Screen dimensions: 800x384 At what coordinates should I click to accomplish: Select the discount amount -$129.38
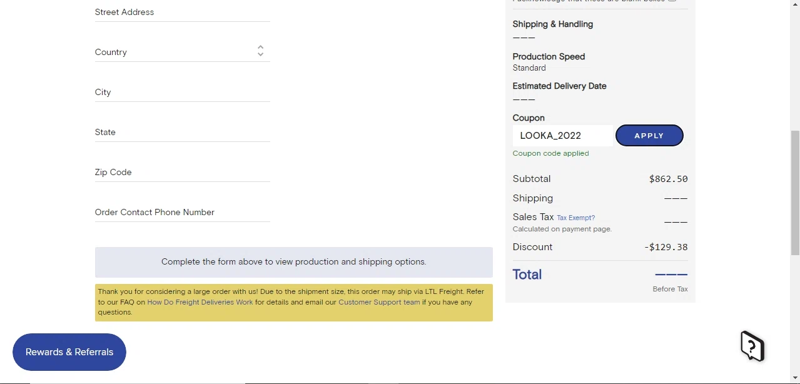point(666,247)
